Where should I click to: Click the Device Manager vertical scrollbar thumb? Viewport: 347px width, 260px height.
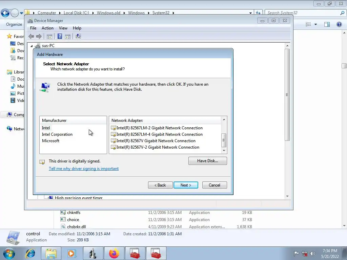287,95
